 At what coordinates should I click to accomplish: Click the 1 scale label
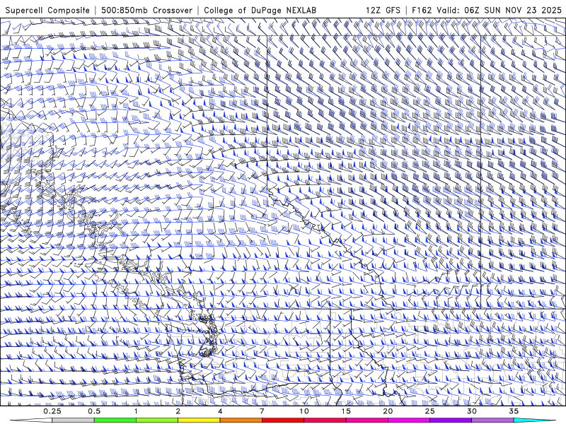pyautogui.click(x=136, y=411)
